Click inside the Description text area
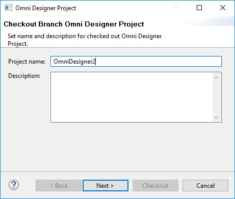This screenshot has height=199, width=235. tap(132, 97)
